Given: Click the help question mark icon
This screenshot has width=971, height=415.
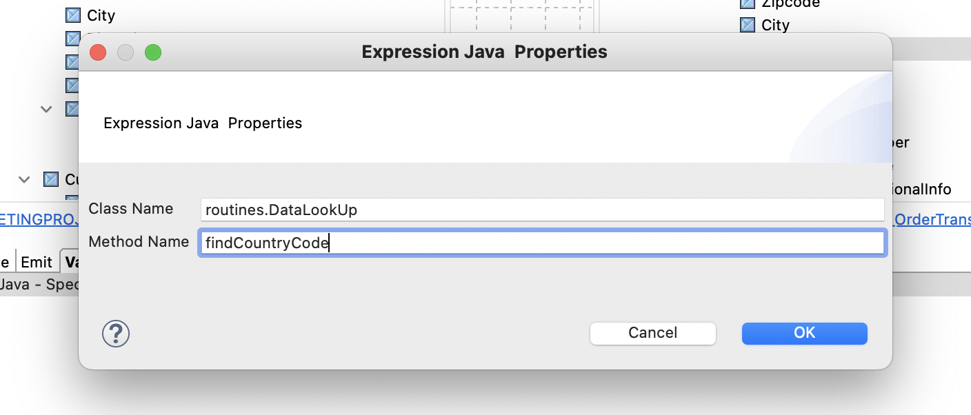Looking at the screenshot, I should [x=116, y=334].
